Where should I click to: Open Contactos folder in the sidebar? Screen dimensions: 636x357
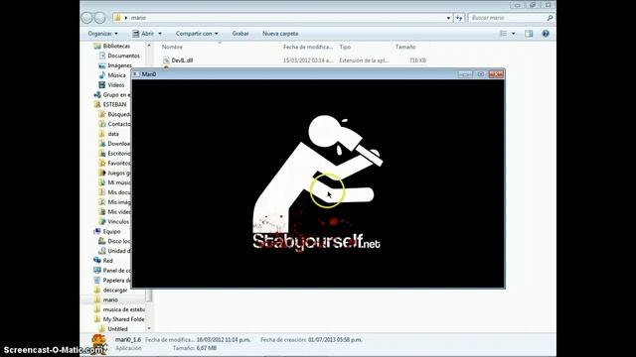click(x=119, y=124)
